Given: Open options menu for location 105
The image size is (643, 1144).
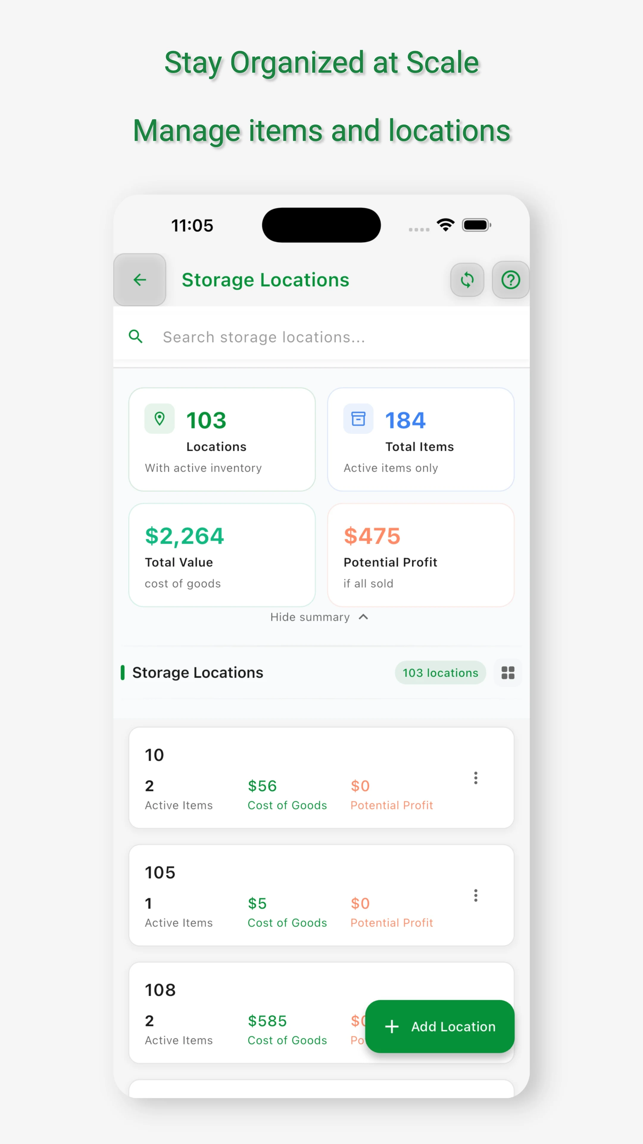Looking at the screenshot, I should 476,895.
